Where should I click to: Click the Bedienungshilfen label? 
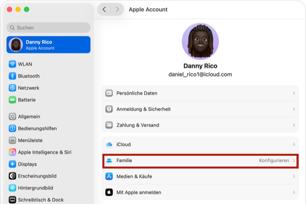pos(37,129)
